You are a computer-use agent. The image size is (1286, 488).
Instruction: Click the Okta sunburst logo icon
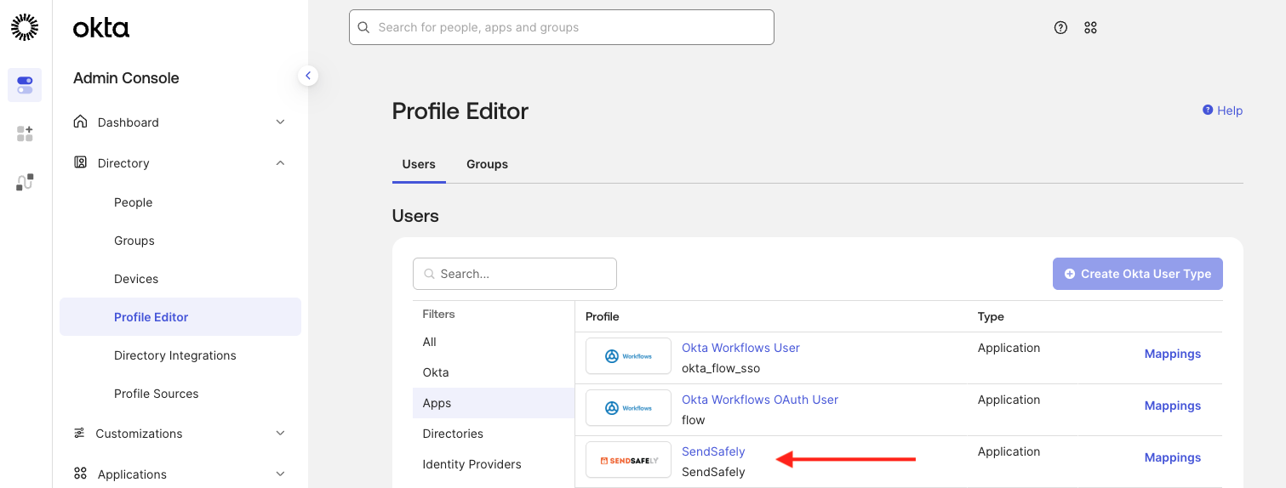25,27
